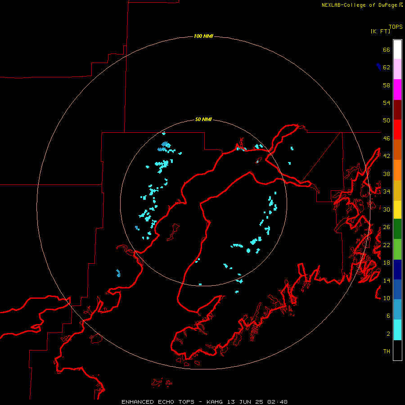Click the dark red 54 kft legend swatch

tap(397, 110)
